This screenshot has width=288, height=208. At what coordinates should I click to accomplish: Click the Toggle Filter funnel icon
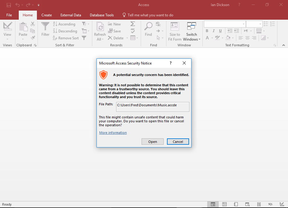(x=84, y=38)
